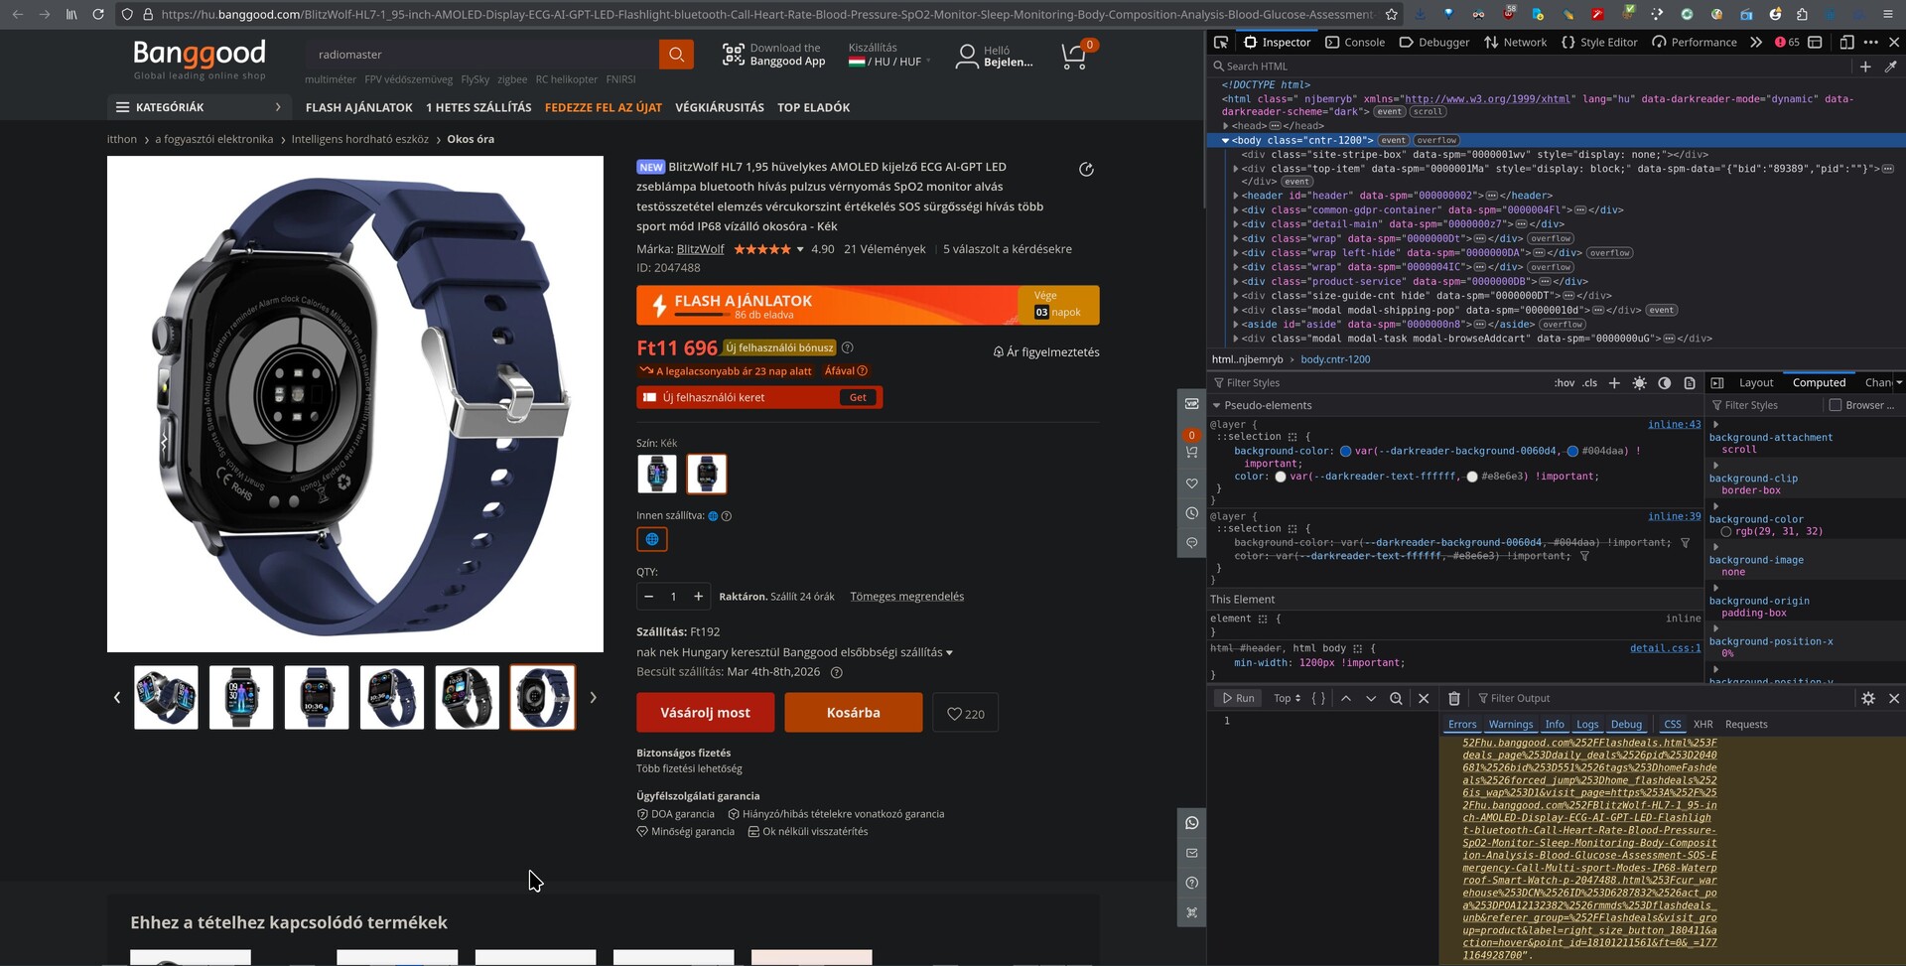Click the blue background-color swatch in ::selection

1345,452
